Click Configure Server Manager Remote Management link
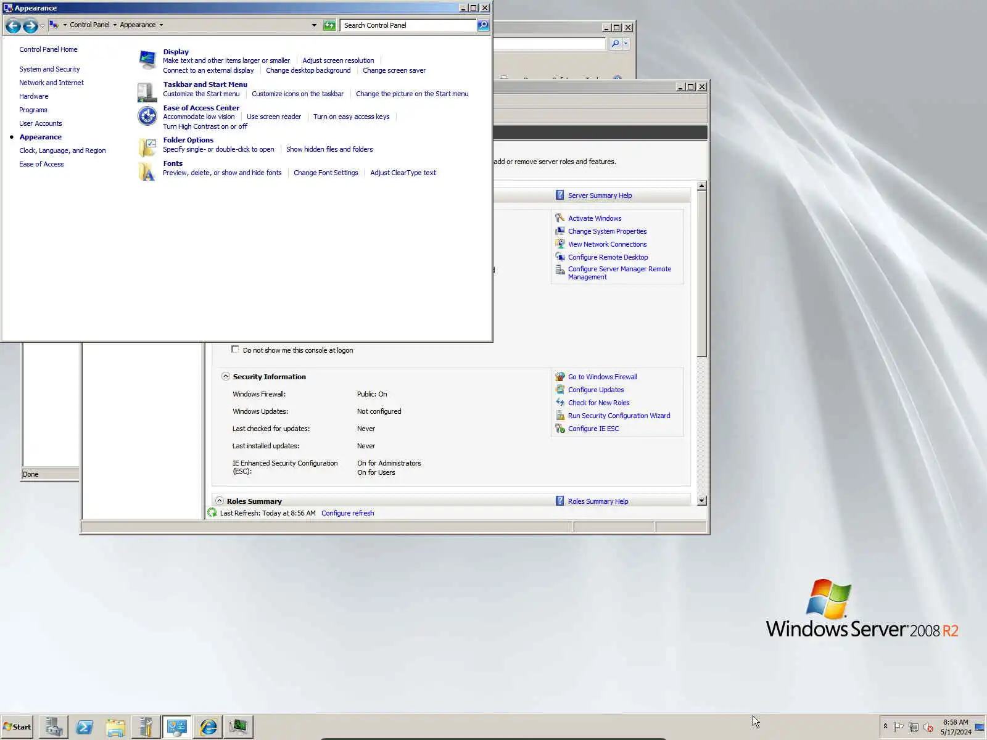Viewport: 987px width, 740px height. pos(619,273)
